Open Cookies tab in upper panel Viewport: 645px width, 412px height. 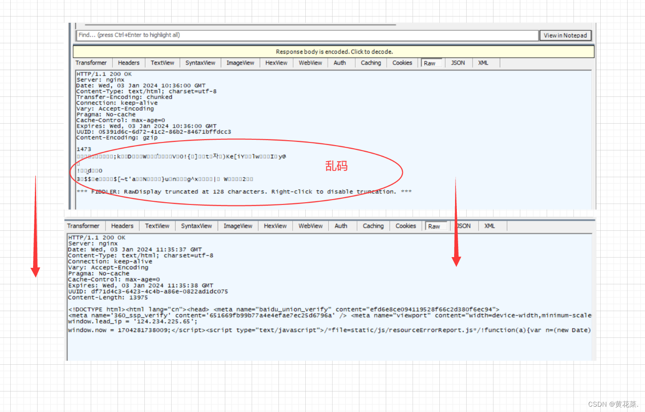point(402,63)
